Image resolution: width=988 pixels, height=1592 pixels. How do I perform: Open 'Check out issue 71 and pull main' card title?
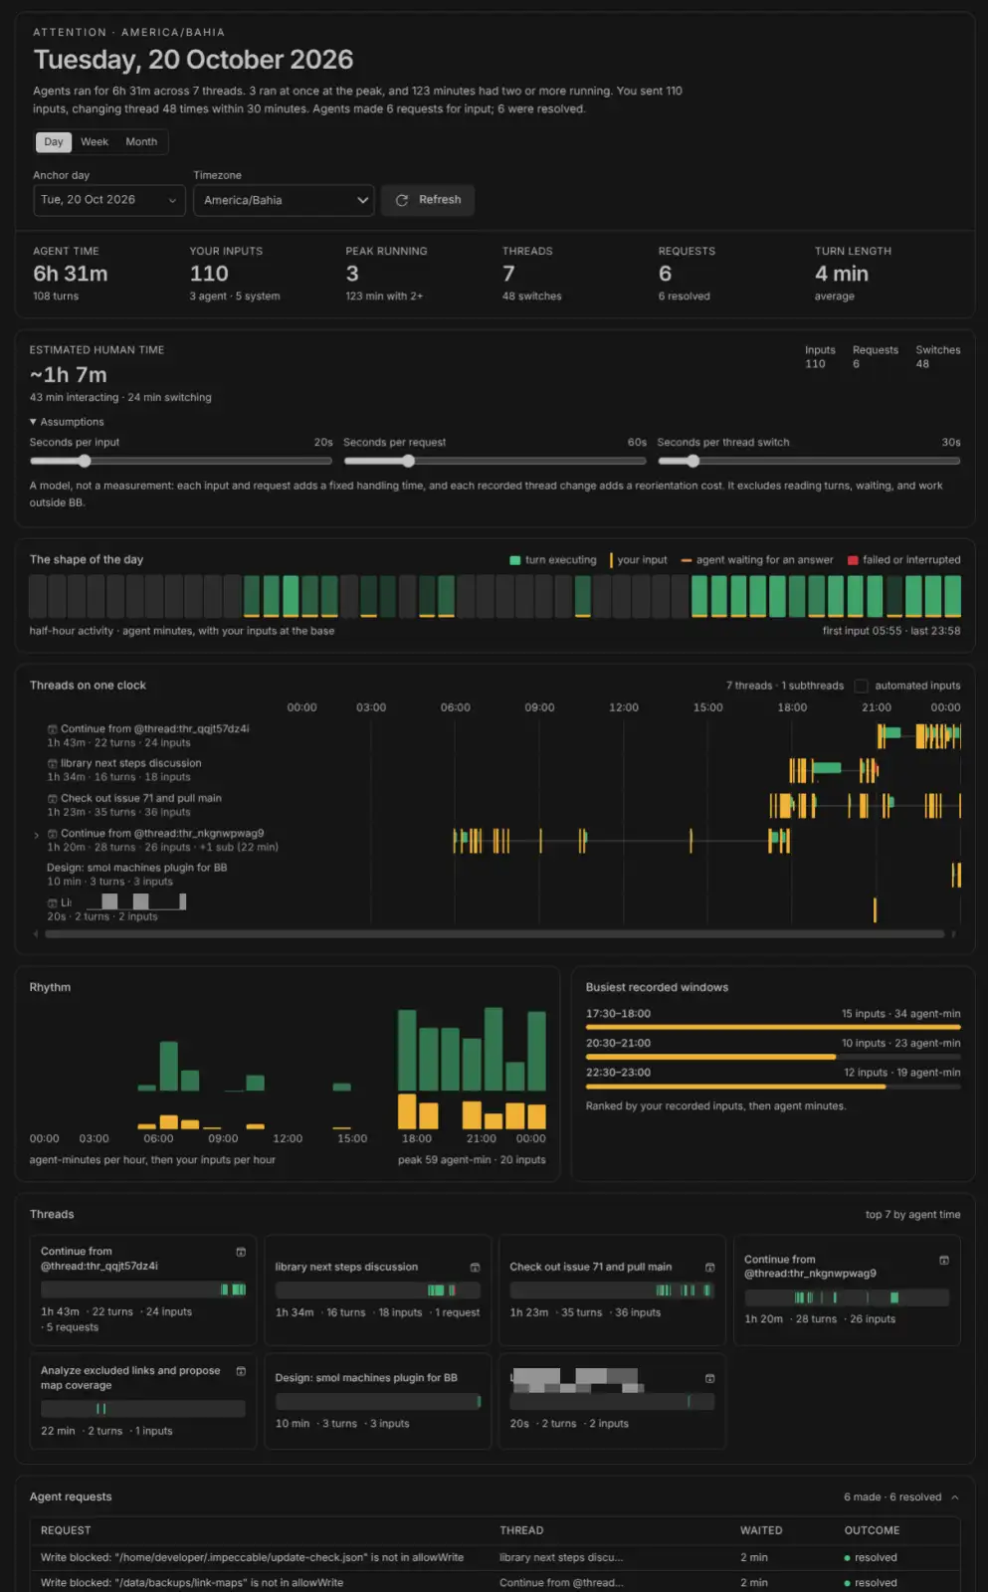coord(591,1268)
